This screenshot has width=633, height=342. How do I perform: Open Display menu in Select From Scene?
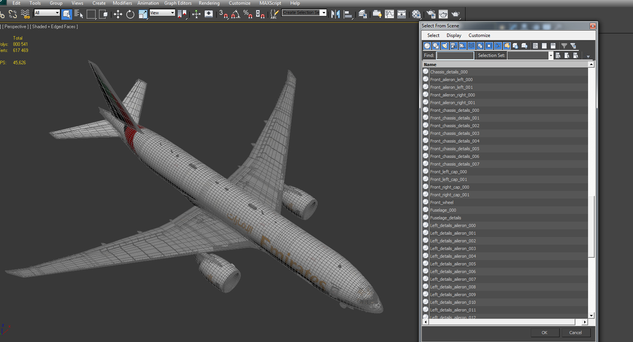tap(454, 35)
